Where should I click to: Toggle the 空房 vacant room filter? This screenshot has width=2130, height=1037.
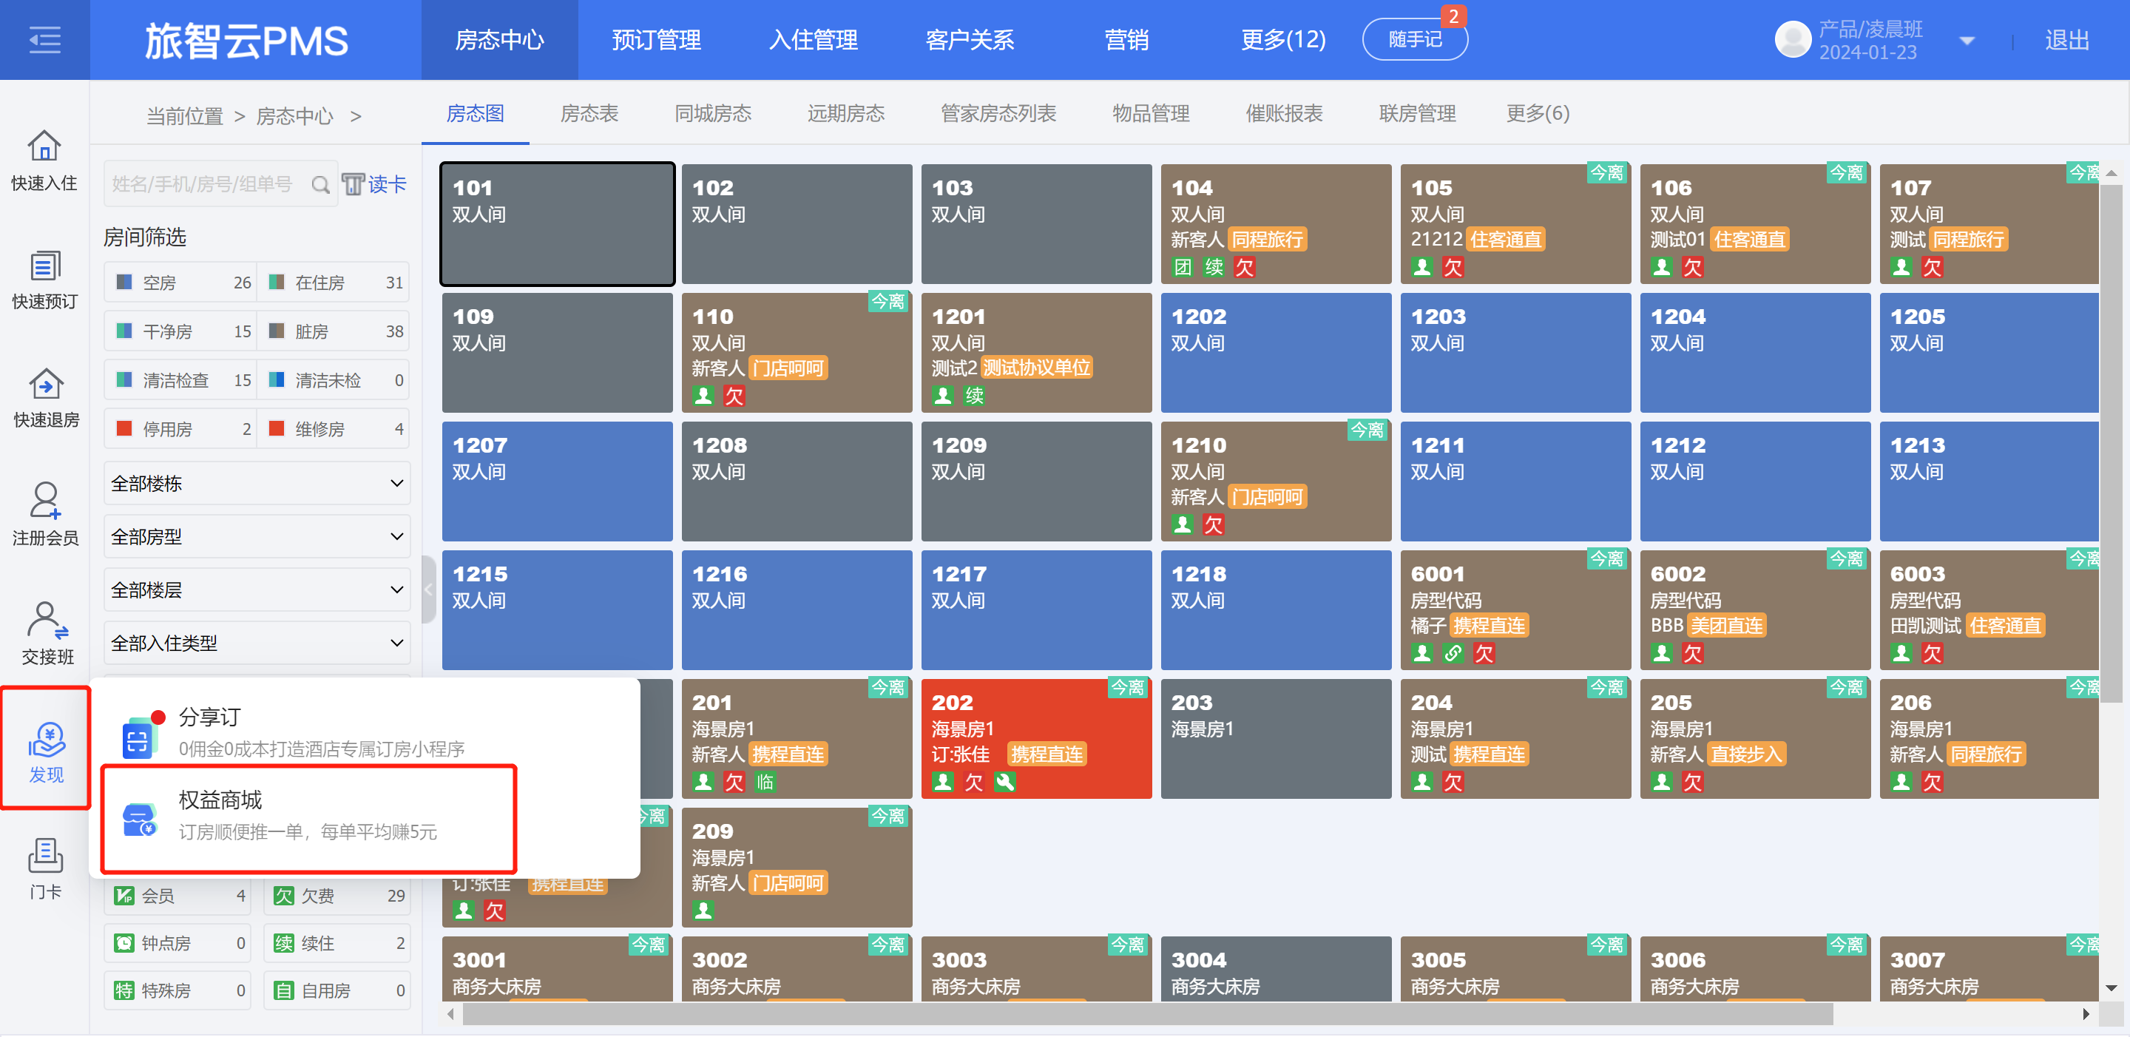(180, 283)
